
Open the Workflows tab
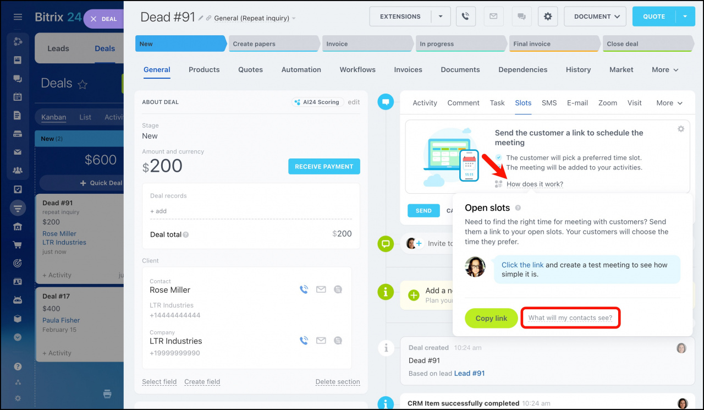click(x=358, y=70)
